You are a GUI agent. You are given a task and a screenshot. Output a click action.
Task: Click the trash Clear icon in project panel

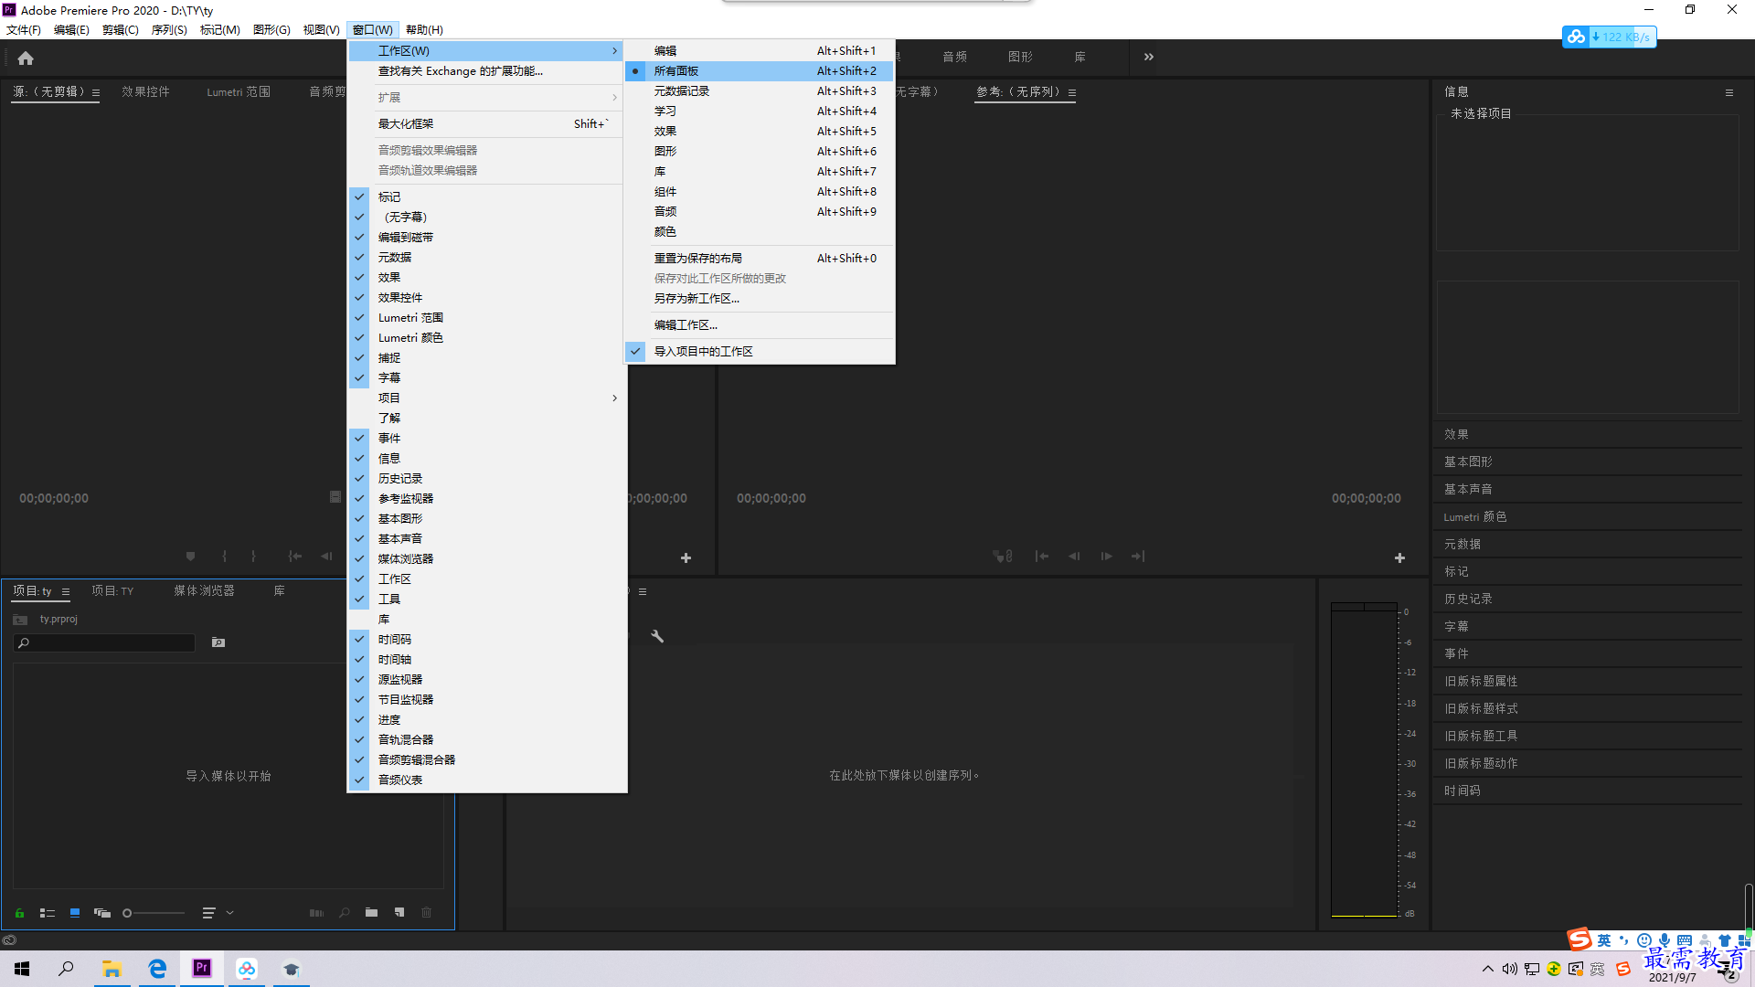pos(427,913)
